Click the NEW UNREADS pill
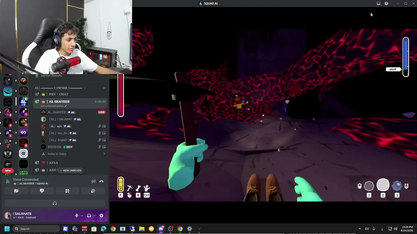Image resolution: width=417 pixels, height=234 pixels. pyautogui.click(x=70, y=170)
